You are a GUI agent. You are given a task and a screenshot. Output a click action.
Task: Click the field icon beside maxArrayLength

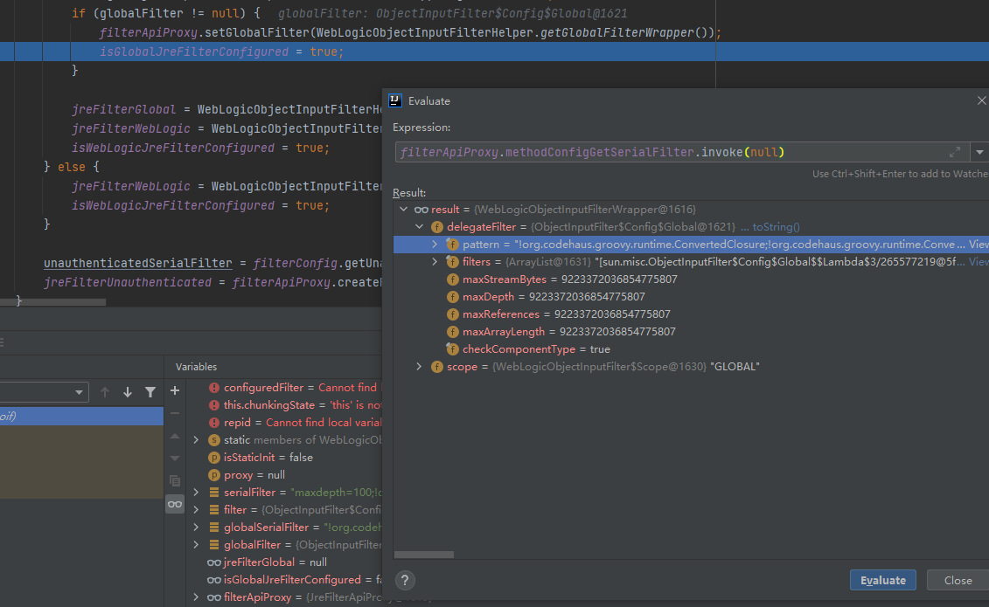click(452, 331)
